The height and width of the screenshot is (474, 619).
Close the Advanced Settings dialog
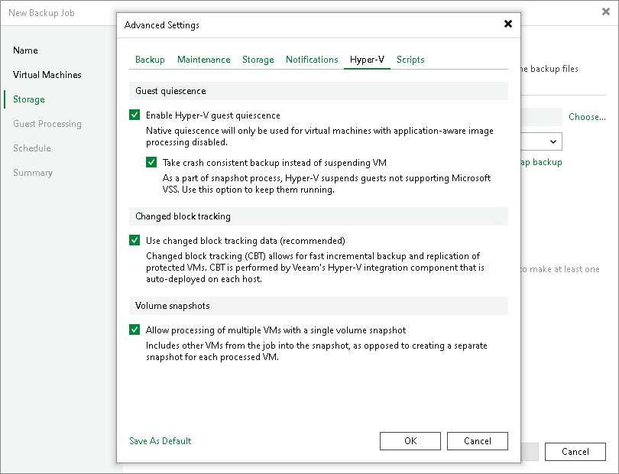[508, 24]
